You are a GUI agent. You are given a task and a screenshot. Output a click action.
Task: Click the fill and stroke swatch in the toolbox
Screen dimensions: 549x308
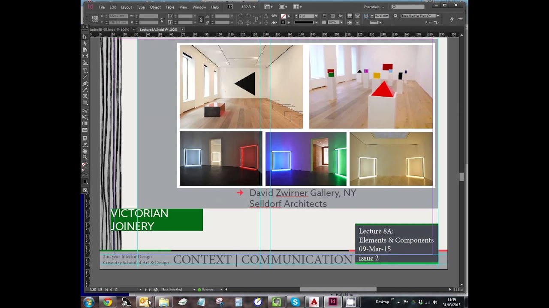tap(85, 166)
